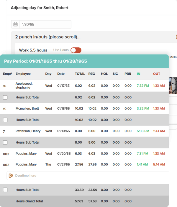
Task: Click the TOTAL column header
Action: pos(80,74)
